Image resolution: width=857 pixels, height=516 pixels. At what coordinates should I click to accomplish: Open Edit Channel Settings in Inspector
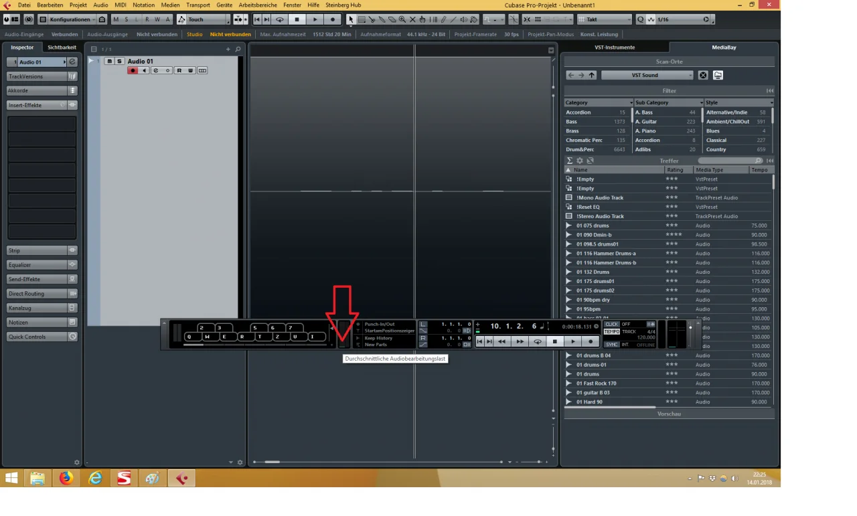point(72,62)
